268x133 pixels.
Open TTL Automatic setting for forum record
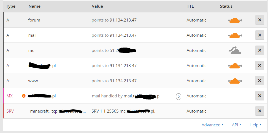[x=196, y=20]
